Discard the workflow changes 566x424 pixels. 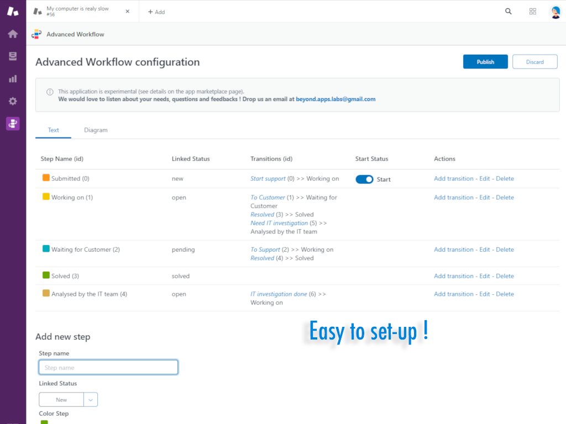534,61
